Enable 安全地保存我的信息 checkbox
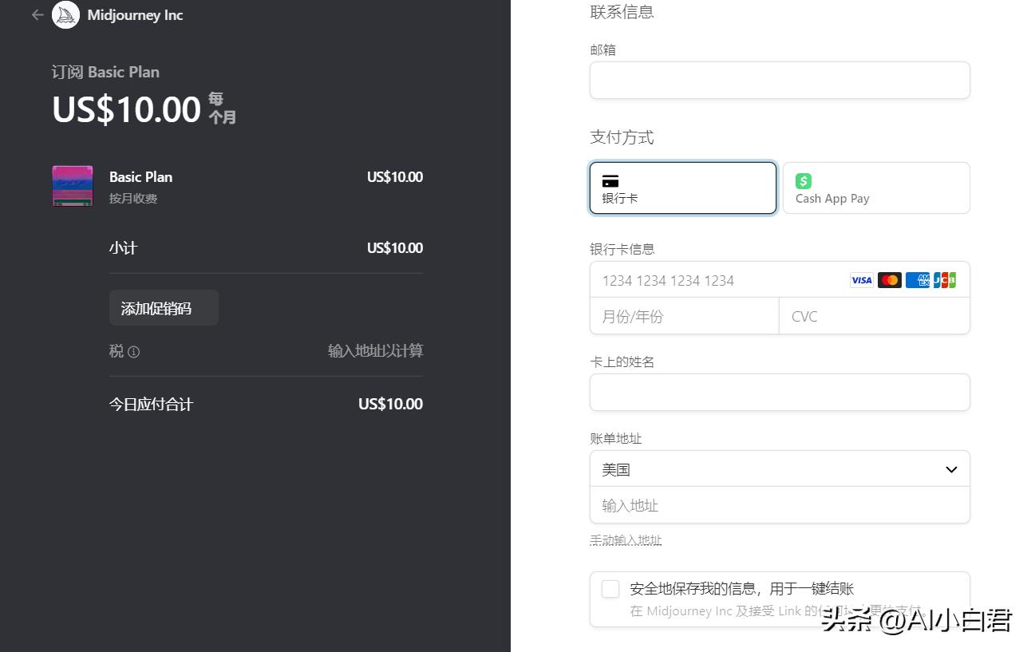1031x652 pixels. (x=610, y=589)
